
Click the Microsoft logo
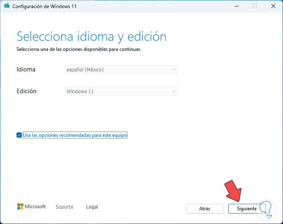[31, 207]
